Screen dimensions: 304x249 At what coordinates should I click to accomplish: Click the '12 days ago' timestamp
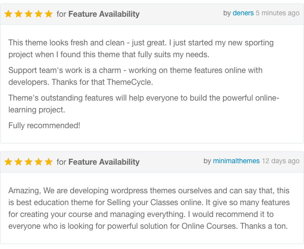coord(281,161)
